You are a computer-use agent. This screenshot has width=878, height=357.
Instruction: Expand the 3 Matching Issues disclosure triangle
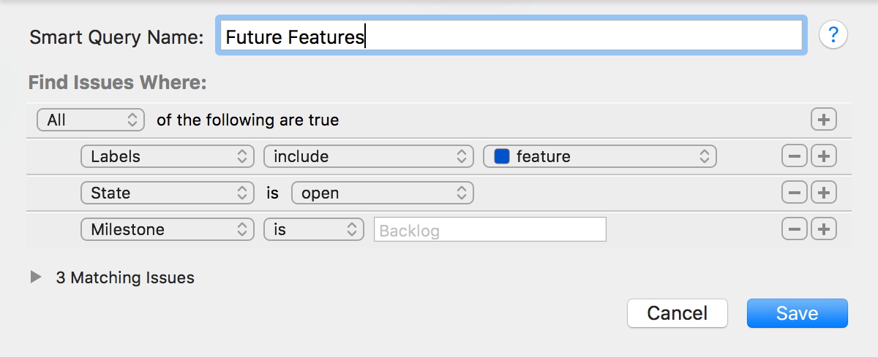pos(36,277)
